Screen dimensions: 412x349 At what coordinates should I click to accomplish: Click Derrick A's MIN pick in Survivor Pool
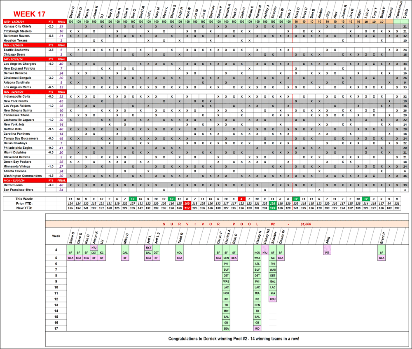point(226,311)
